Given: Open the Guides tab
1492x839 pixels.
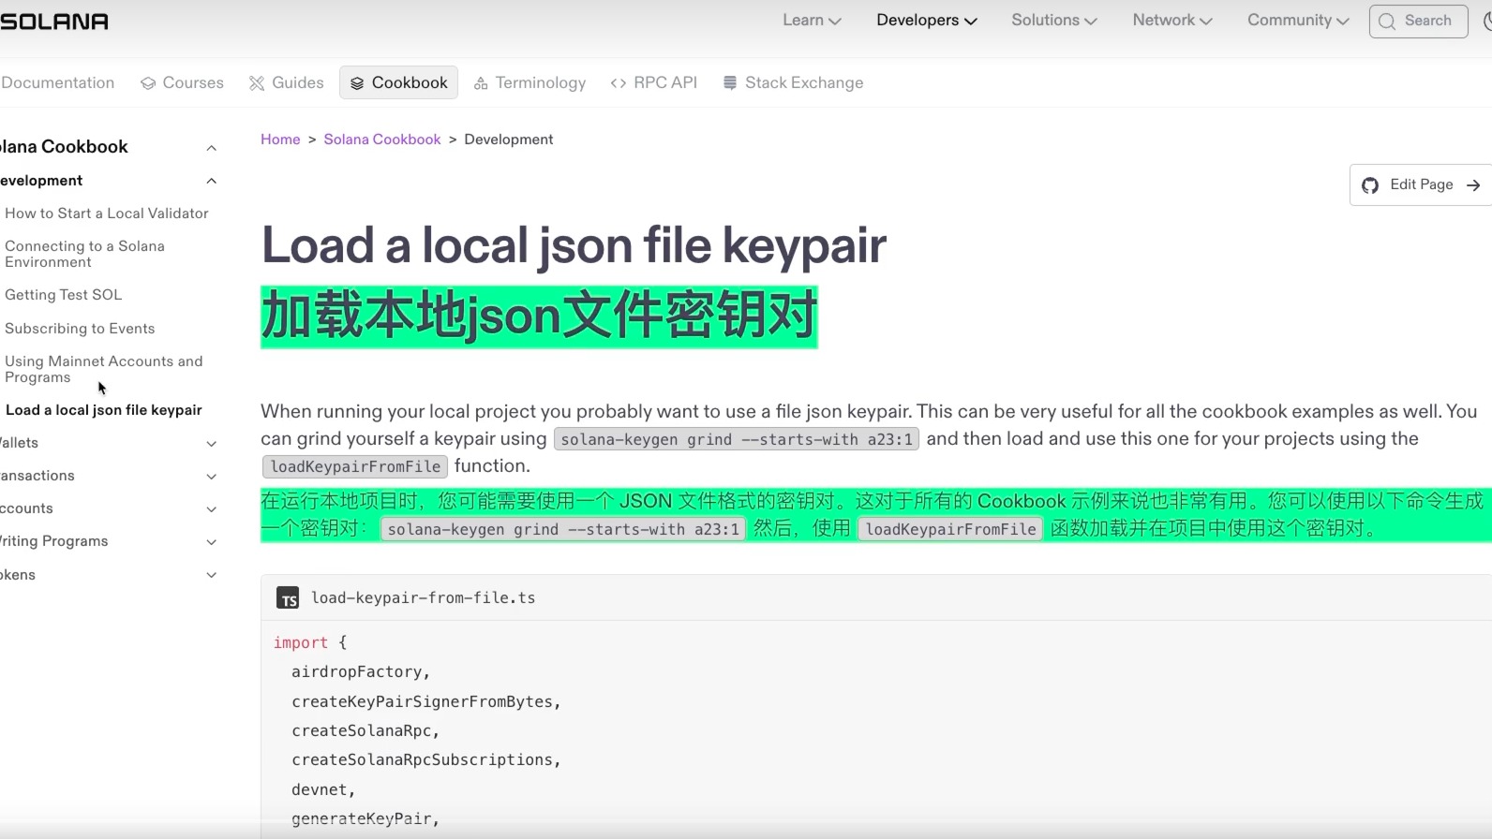Looking at the screenshot, I should click(x=286, y=82).
